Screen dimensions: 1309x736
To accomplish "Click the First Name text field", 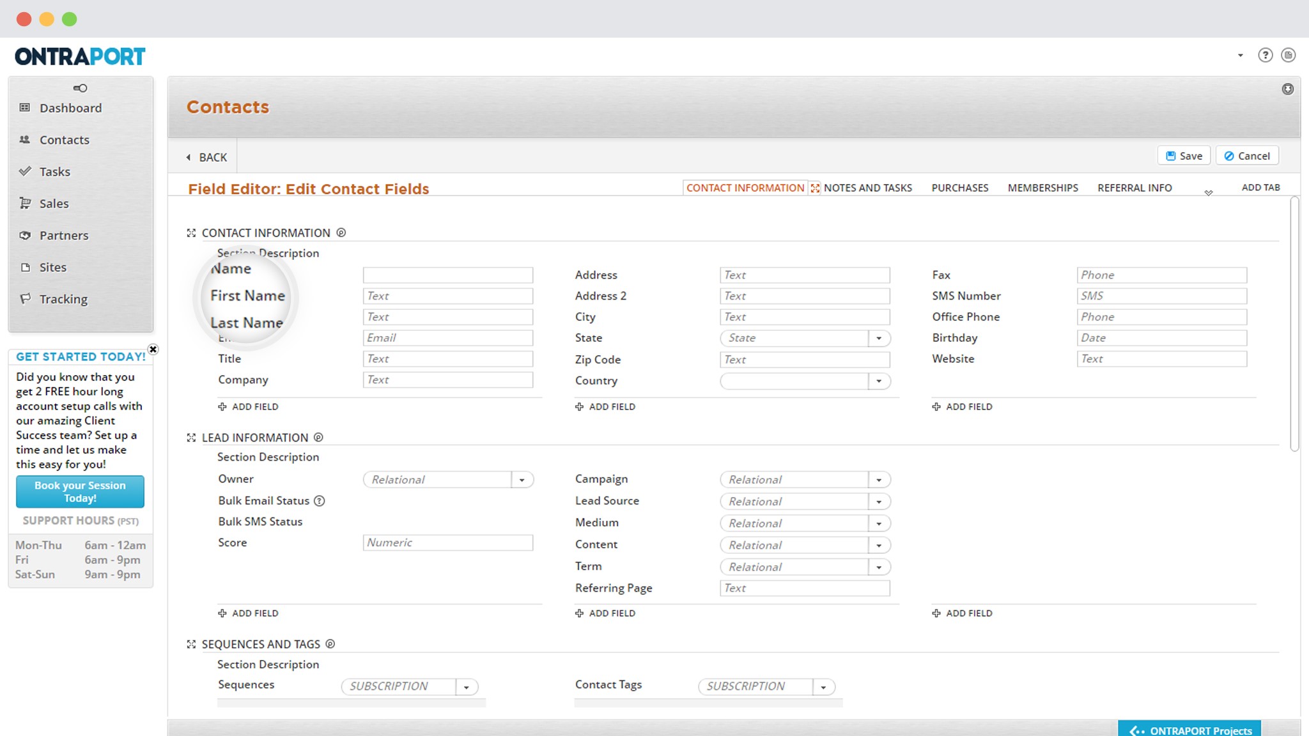I will [x=448, y=296].
